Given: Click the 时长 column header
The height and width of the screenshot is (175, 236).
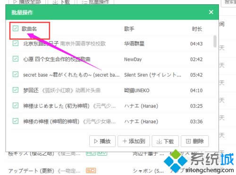Looking at the screenshot, I should point(197,29).
